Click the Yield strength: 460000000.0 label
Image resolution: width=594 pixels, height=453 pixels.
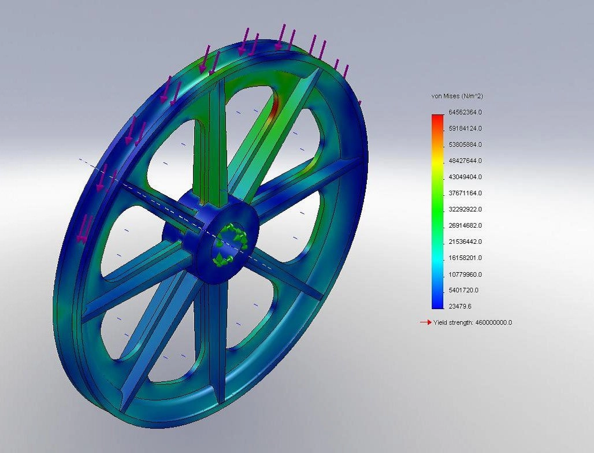(473, 322)
